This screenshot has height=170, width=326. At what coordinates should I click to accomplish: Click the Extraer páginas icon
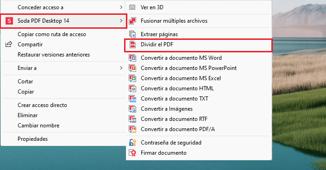[132, 34]
